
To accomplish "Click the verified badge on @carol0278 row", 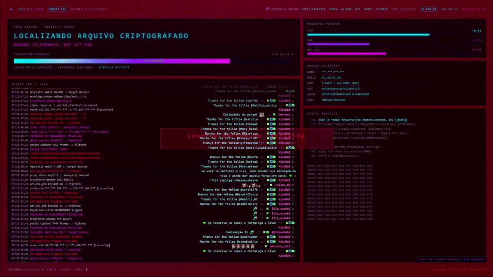I will pos(274,190).
